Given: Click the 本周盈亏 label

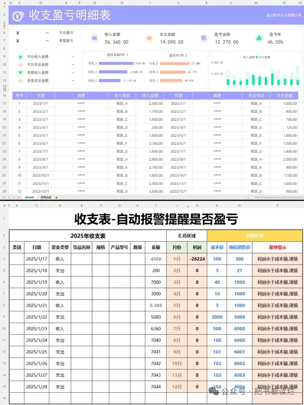Looking at the screenshot, I should (x=66, y=41).
